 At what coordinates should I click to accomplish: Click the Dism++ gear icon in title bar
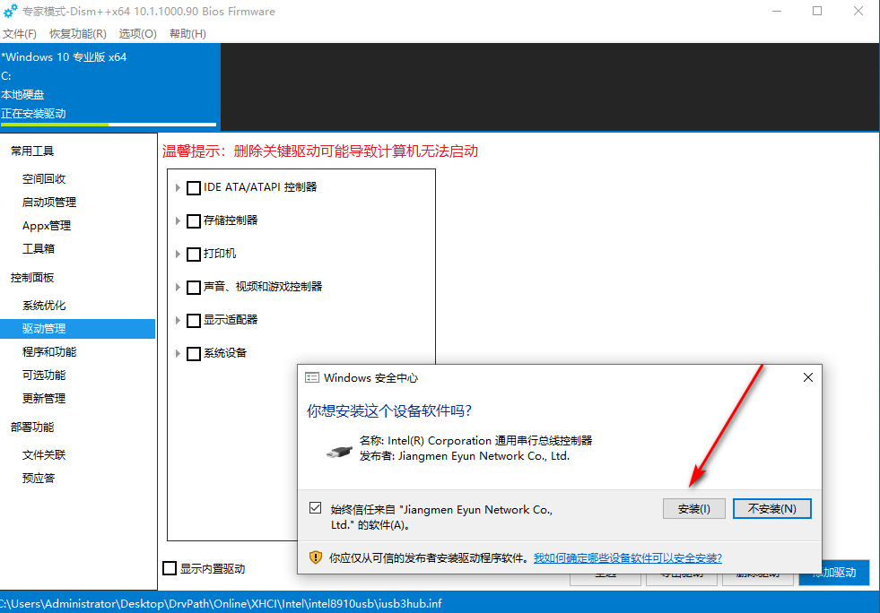point(11,12)
